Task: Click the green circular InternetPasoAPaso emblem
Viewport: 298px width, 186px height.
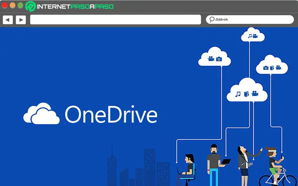Action: (x=31, y=6)
